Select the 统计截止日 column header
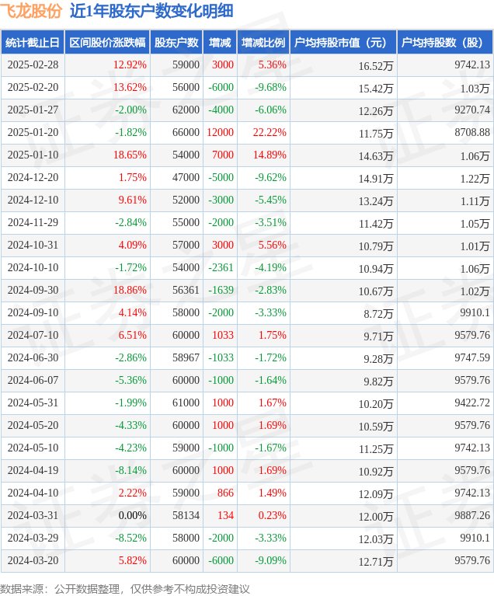Image resolution: width=494 pixels, height=596 pixels. point(32,43)
